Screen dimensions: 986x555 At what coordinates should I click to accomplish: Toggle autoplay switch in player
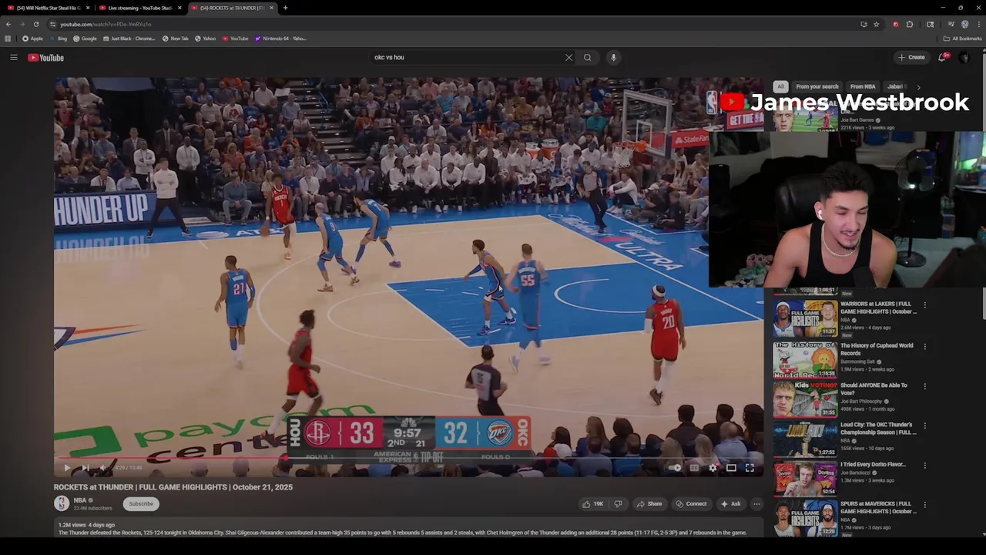pos(675,467)
